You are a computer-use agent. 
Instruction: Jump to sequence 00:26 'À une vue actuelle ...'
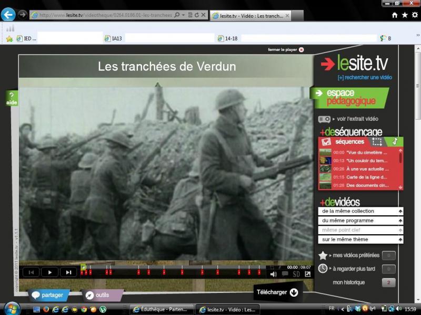(361, 169)
